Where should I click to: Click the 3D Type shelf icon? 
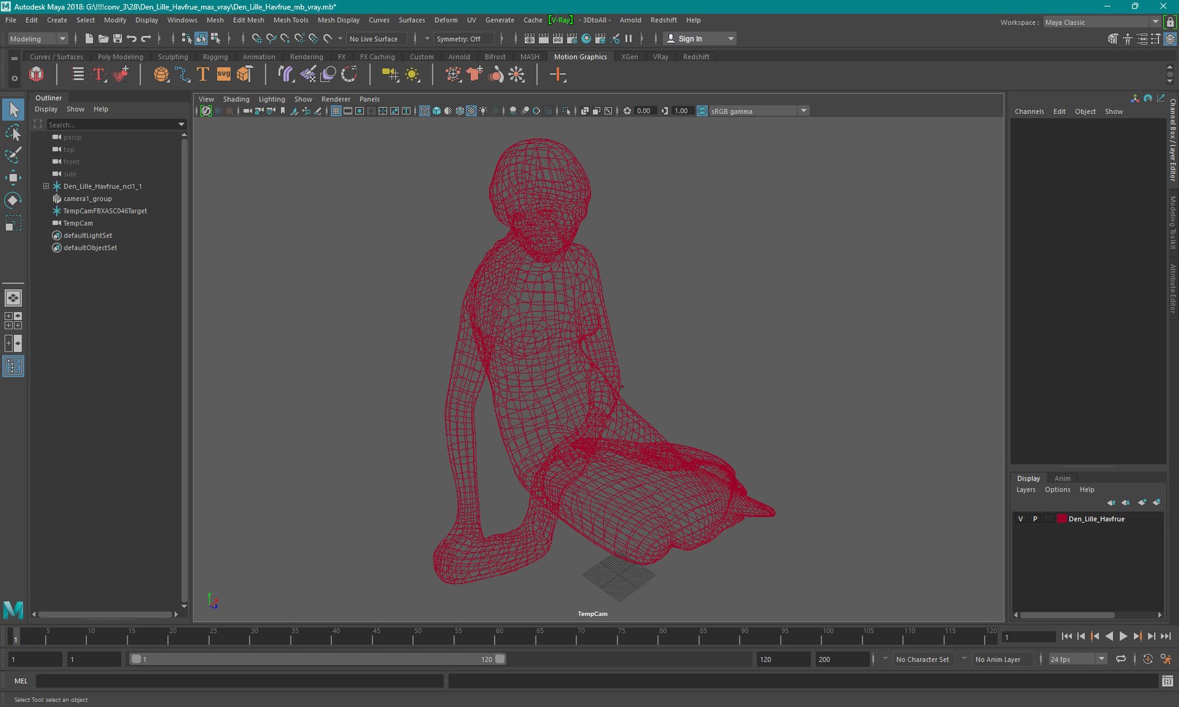tap(202, 74)
